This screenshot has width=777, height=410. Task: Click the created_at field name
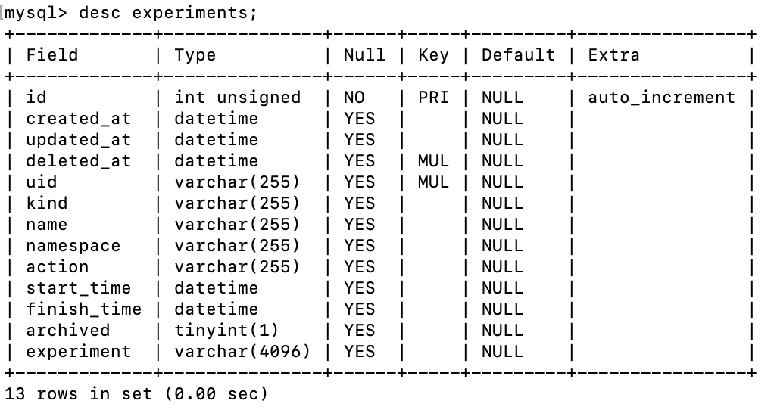point(79,119)
